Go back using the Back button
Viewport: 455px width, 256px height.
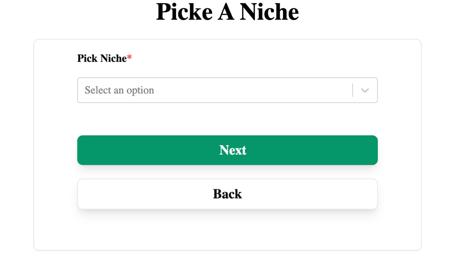[227, 194]
